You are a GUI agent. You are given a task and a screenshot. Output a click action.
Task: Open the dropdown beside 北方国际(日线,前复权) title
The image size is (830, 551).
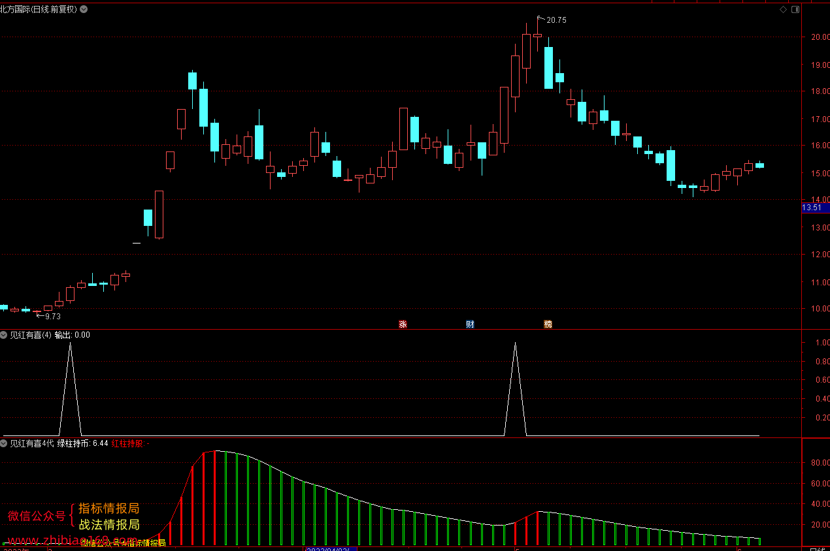pyautogui.click(x=84, y=9)
